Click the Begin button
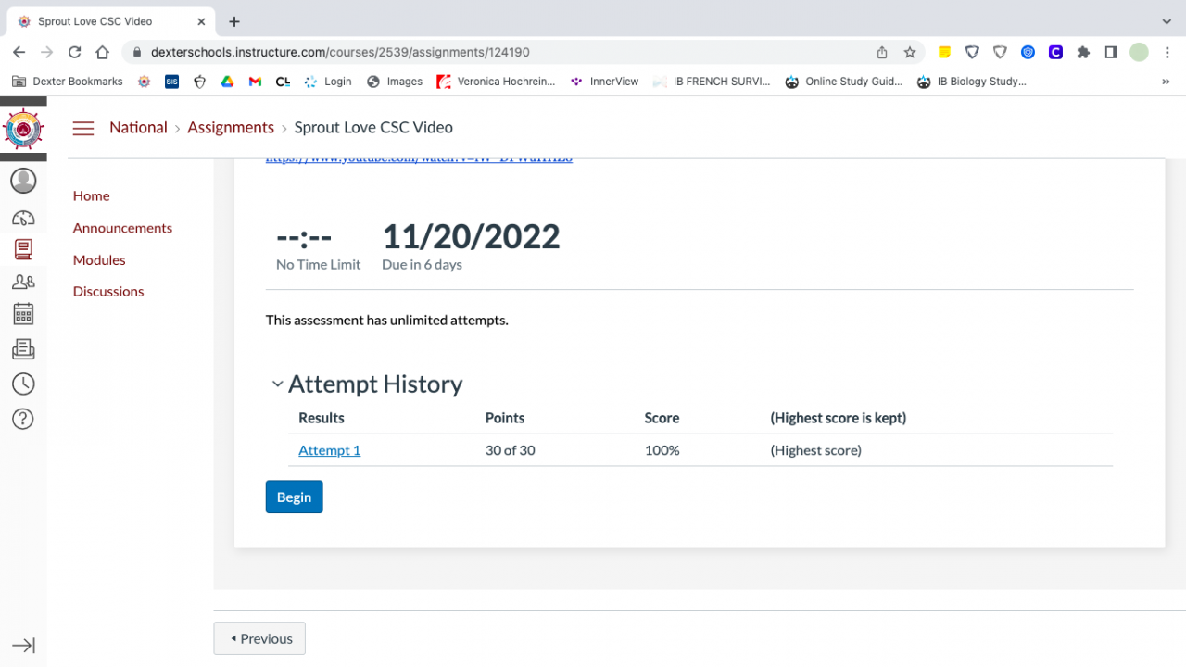 [x=294, y=497]
